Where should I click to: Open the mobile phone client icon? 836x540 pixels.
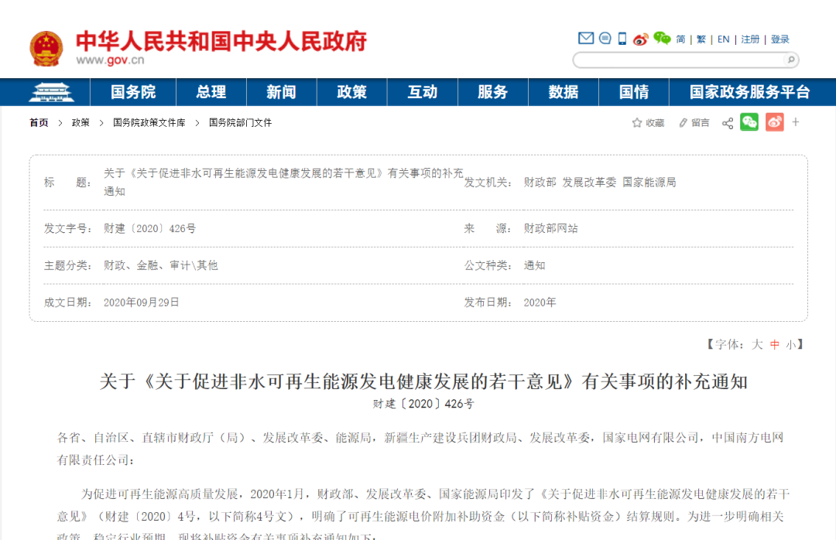pos(622,39)
